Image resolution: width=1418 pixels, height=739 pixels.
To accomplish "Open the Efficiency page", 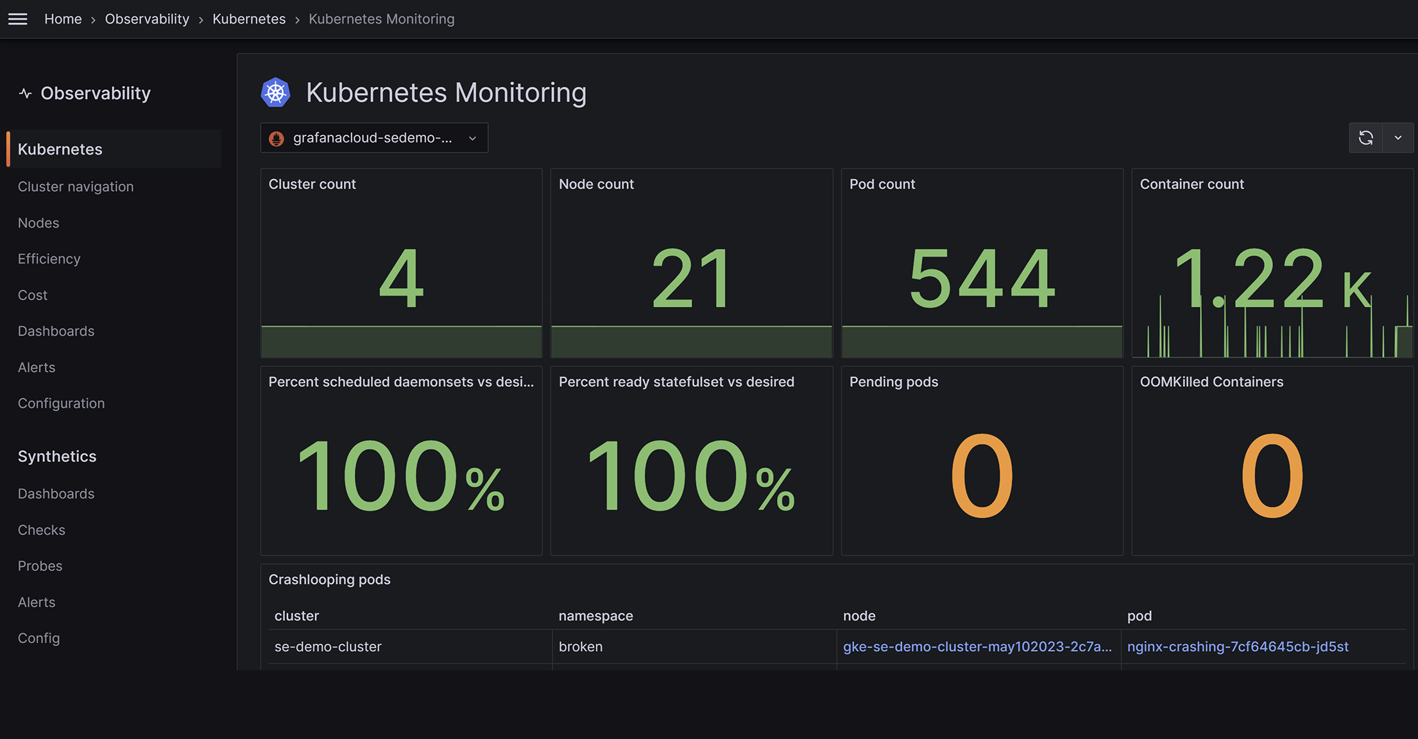I will coord(49,259).
